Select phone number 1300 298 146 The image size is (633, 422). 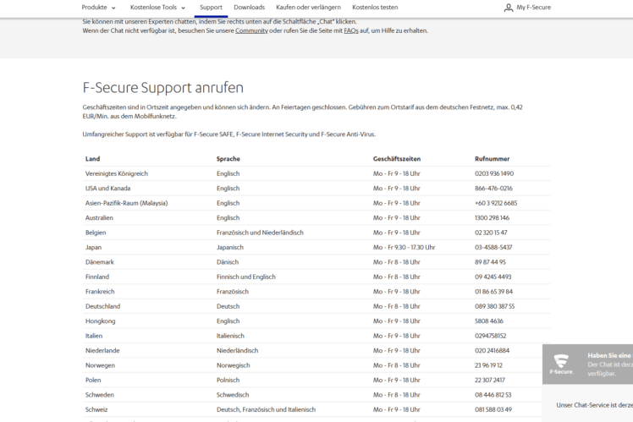tap(493, 218)
